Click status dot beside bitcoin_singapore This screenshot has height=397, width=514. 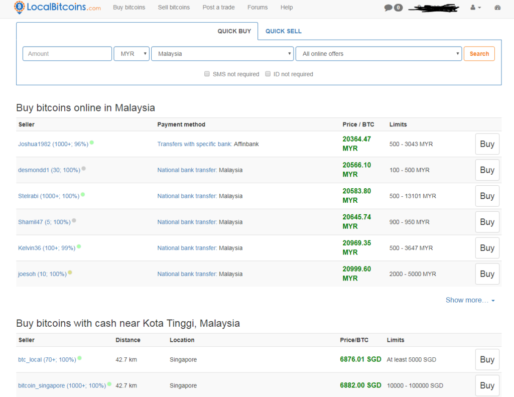pos(109,384)
